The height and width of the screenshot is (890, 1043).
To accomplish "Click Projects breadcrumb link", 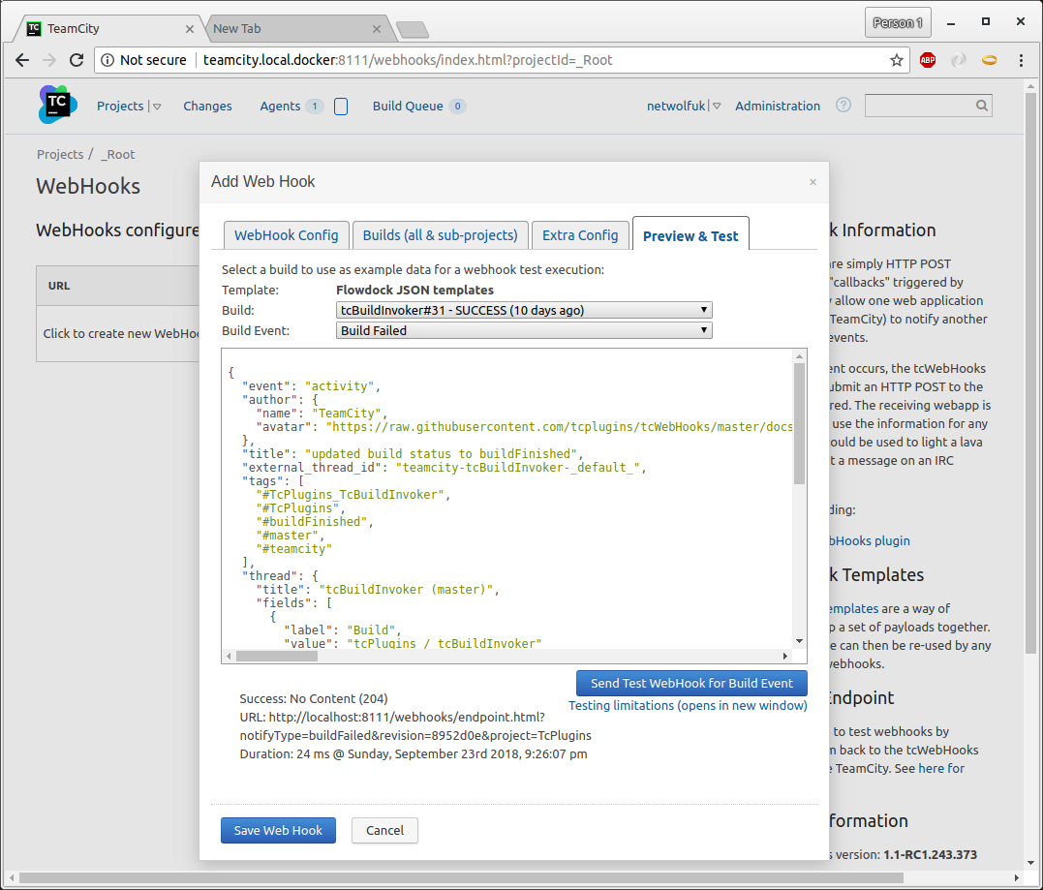I will pyautogui.click(x=60, y=154).
